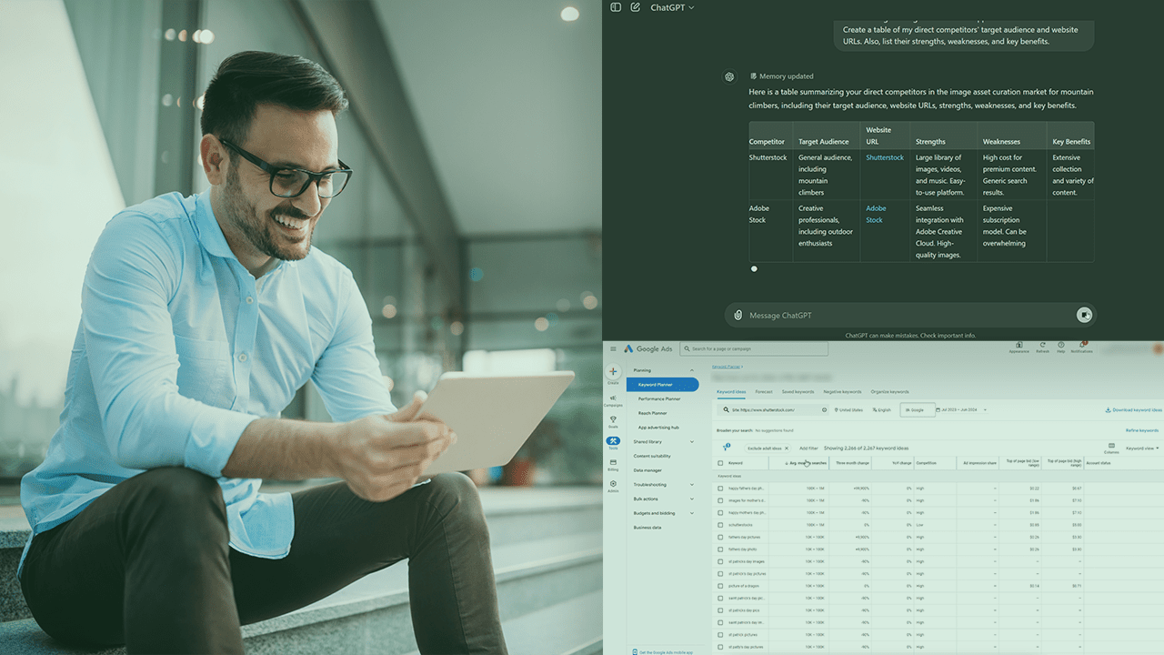
Task: Click the paperclip attachment icon in message bar
Action: 738,315
